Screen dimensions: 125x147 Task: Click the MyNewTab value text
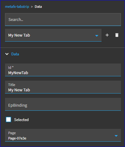tap(18, 73)
